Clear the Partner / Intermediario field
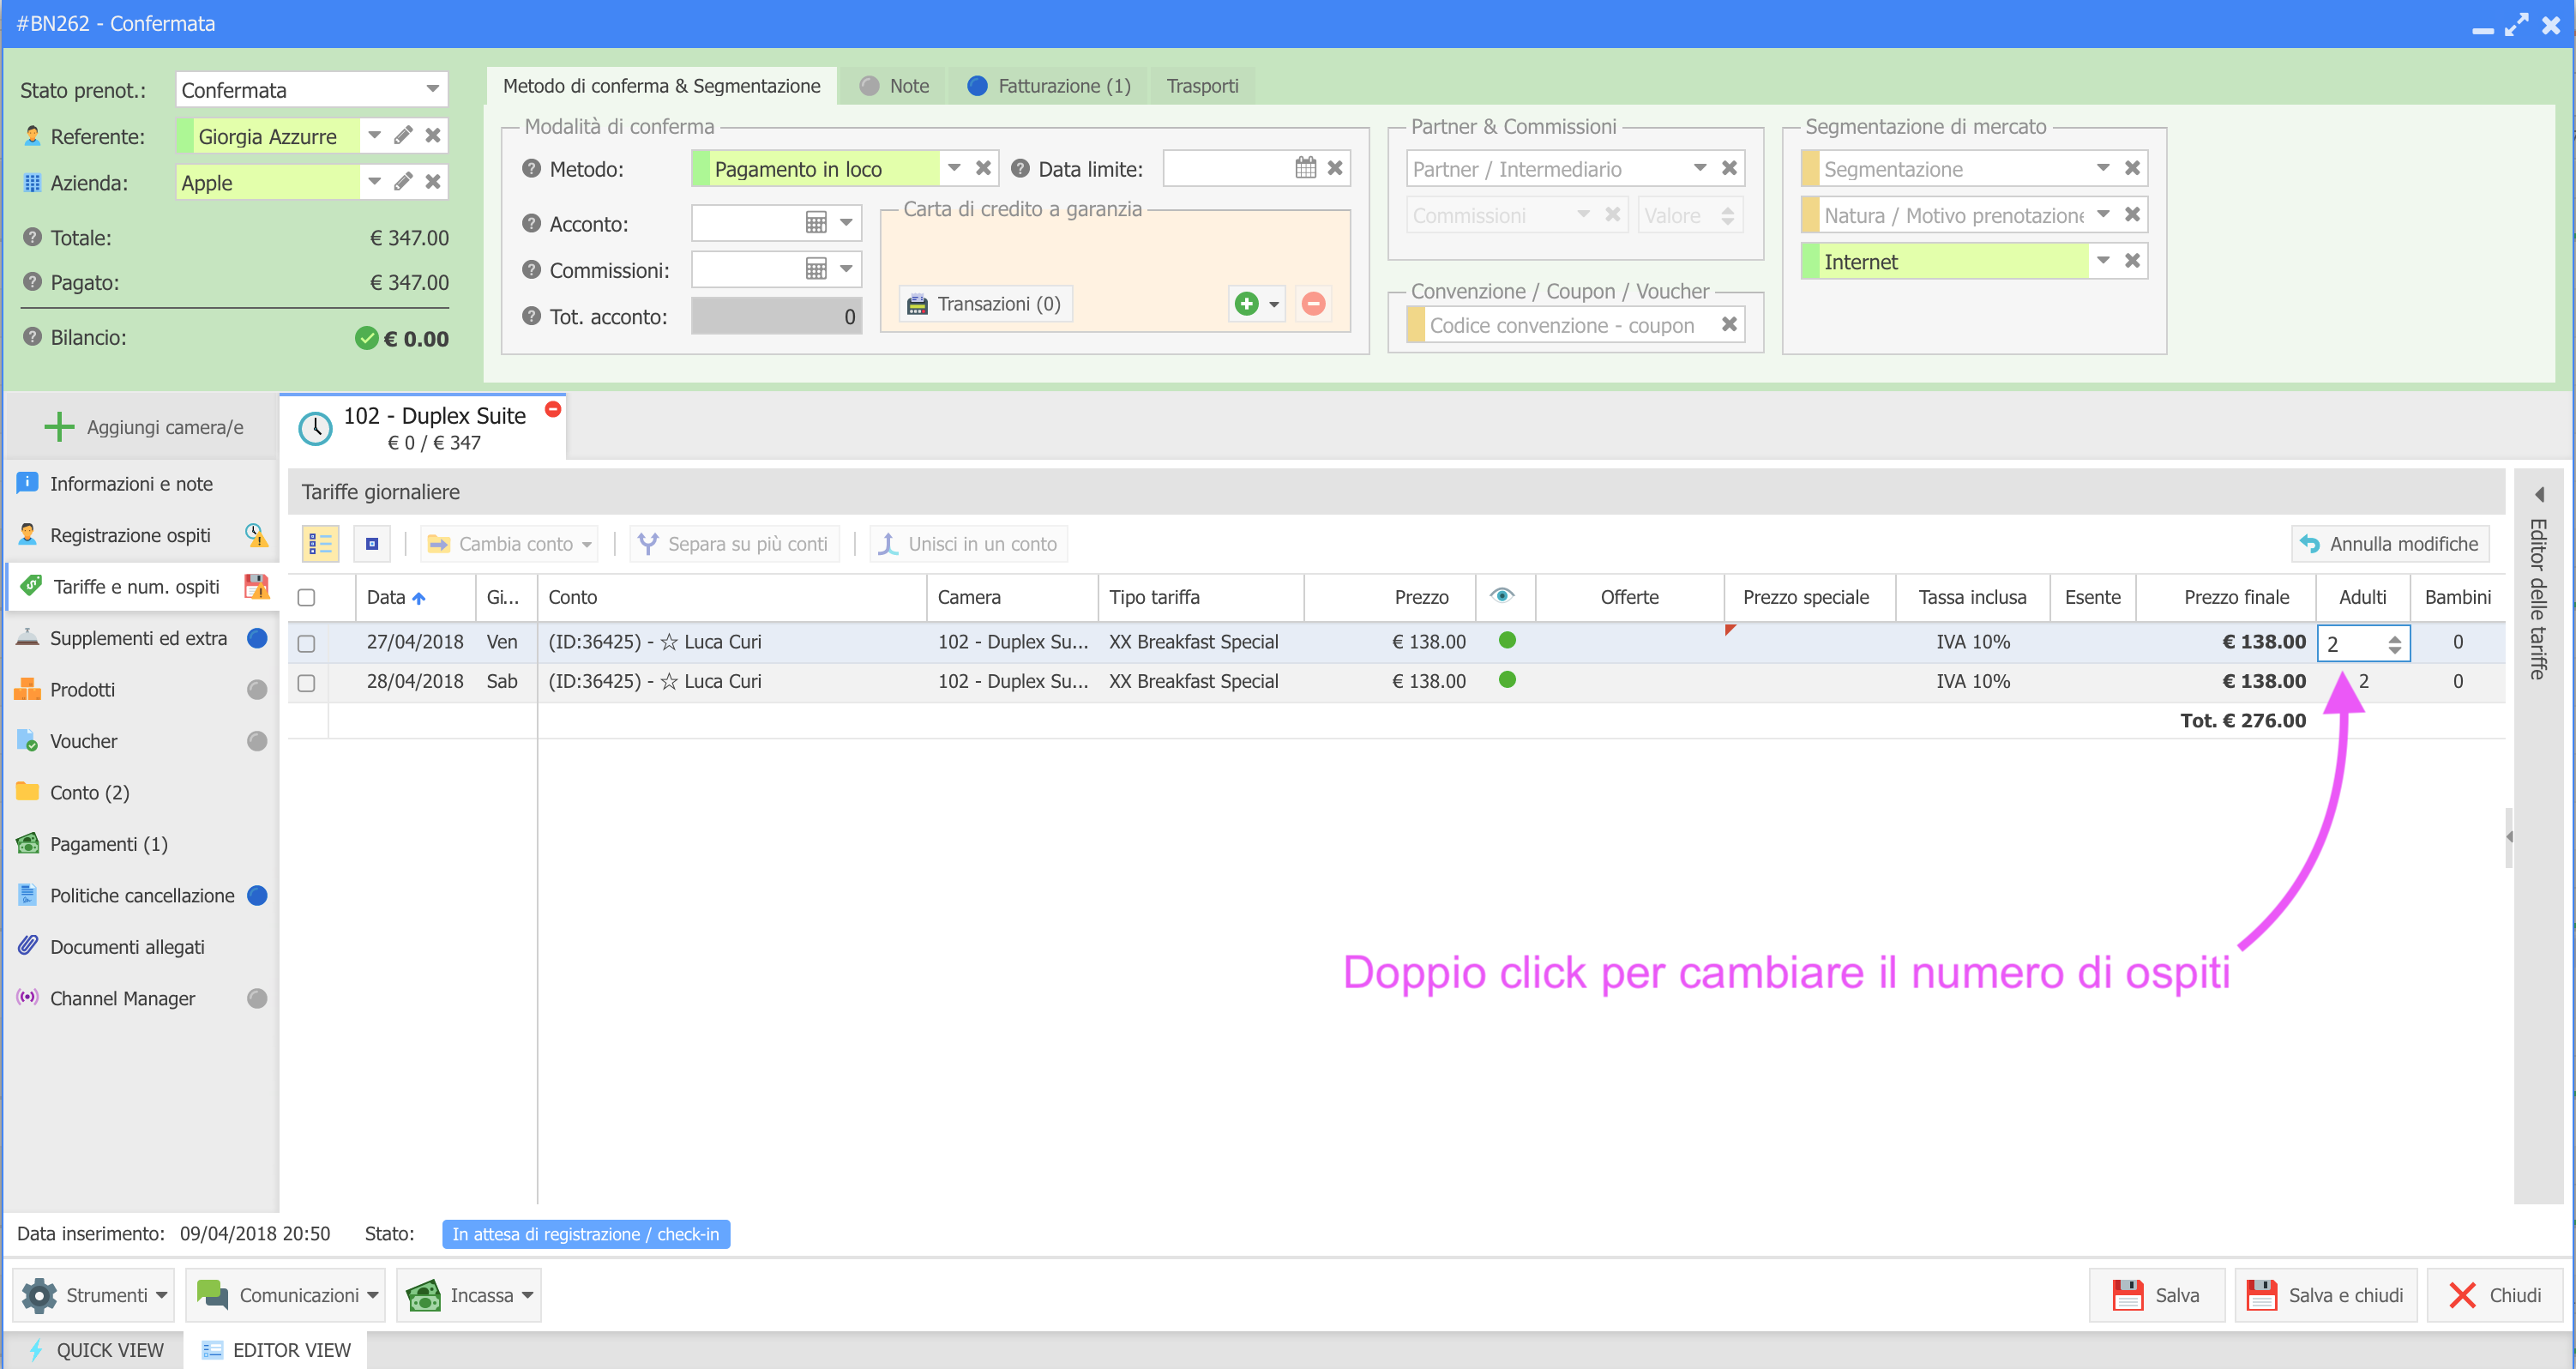This screenshot has height=1369, width=2576. click(x=1729, y=168)
